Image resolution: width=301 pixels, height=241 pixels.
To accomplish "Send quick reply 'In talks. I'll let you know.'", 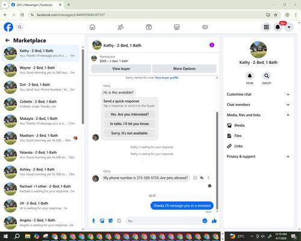I will (129, 124).
